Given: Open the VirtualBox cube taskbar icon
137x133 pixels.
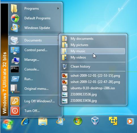Looking at the screenshot, I should [x=95, y=121].
